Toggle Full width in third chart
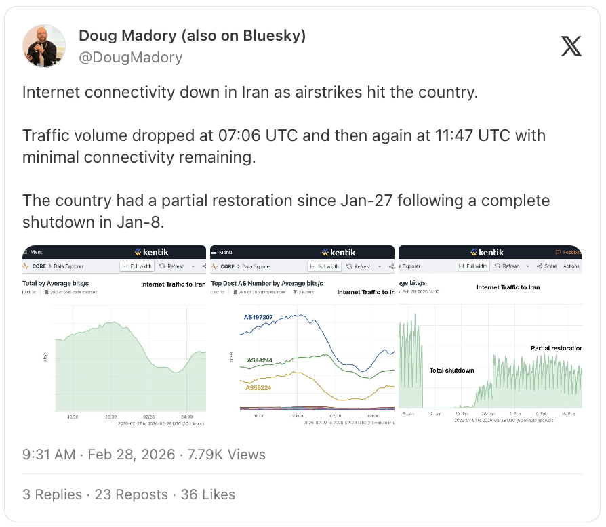Viewport: 606px width, 527px height. click(x=472, y=266)
